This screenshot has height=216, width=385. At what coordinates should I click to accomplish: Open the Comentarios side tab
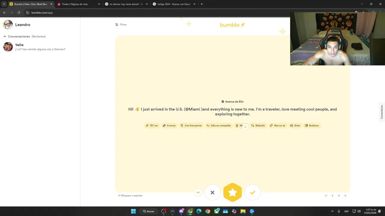(382, 112)
